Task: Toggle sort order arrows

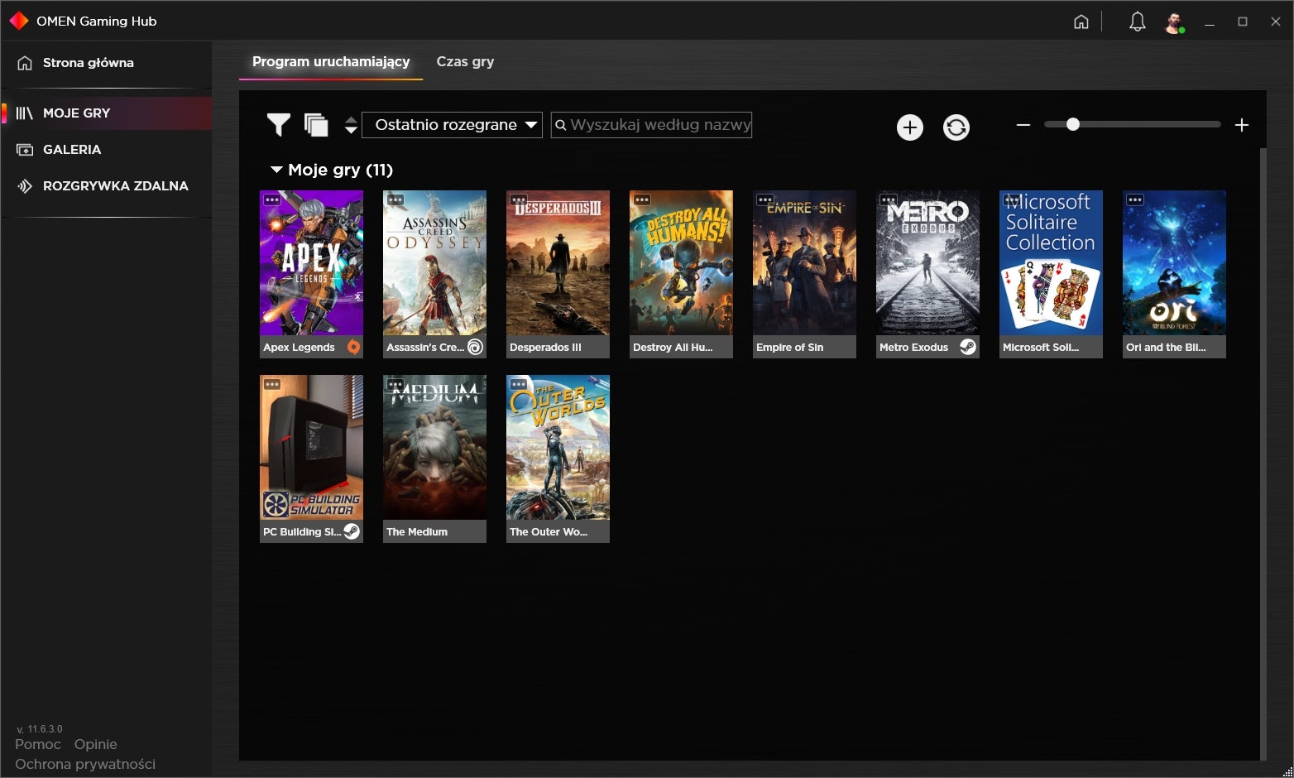Action: click(x=351, y=125)
